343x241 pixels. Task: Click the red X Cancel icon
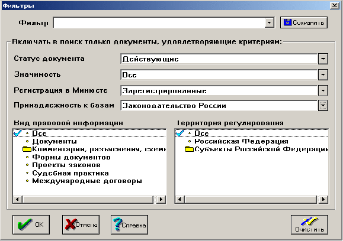pyautogui.click(x=70, y=224)
